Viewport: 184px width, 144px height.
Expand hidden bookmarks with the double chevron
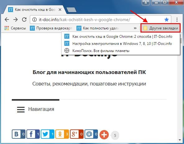point(135,28)
